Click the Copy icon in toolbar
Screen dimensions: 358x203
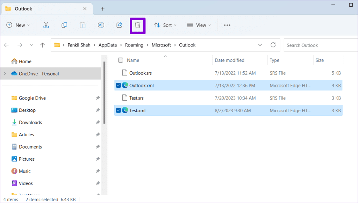click(x=64, y=25)
